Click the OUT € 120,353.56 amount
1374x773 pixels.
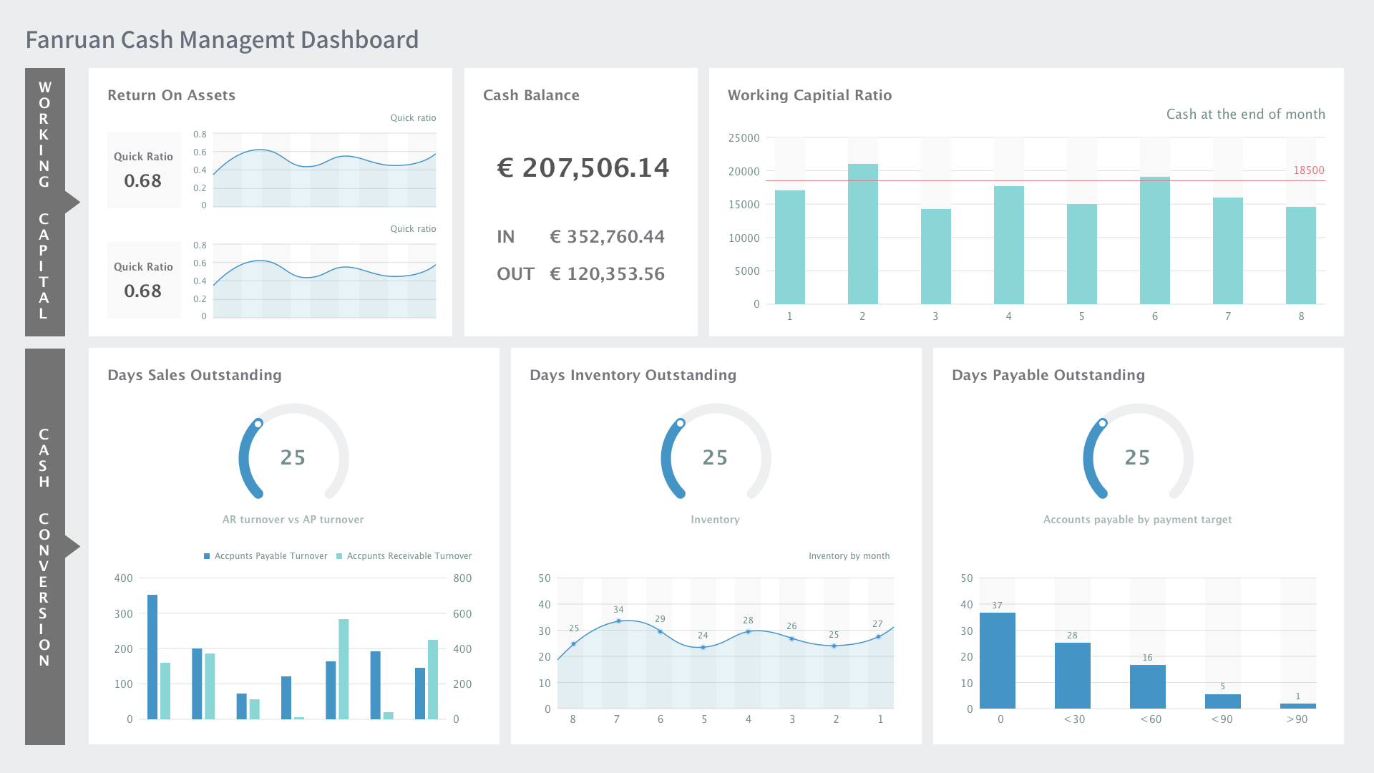(607, 274)
